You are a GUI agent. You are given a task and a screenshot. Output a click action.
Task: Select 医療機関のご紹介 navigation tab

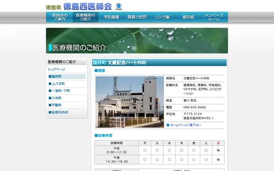click(x=86, y=17)
